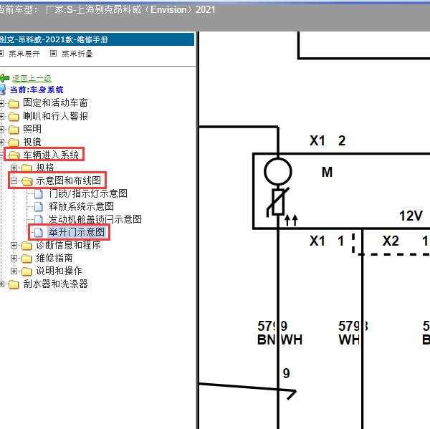
Task: Click the green back arrow icon
Action: (4, 78)
